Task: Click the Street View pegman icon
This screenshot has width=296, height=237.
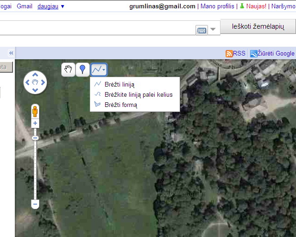Action: click(x=35, y=111)
